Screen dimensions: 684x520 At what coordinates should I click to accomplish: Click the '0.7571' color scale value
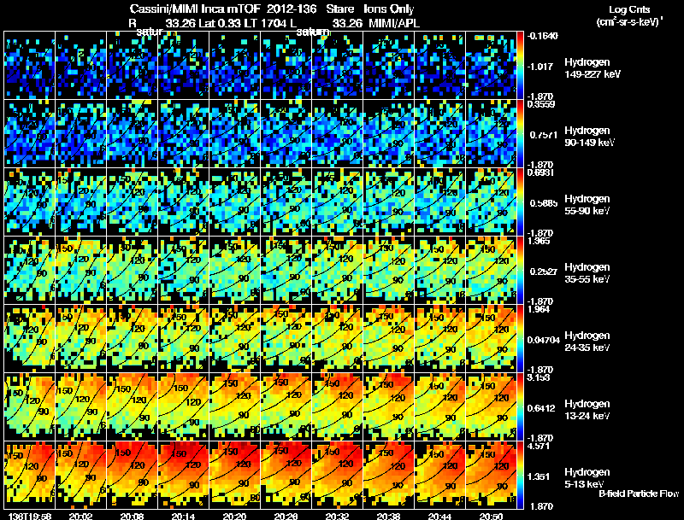[543, 135]
